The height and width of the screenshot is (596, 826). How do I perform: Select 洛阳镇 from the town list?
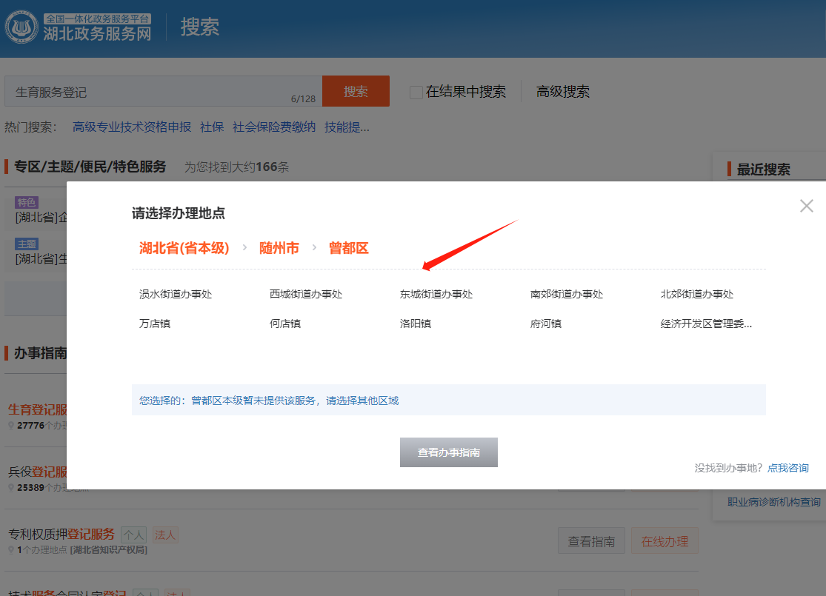point(416,324)
